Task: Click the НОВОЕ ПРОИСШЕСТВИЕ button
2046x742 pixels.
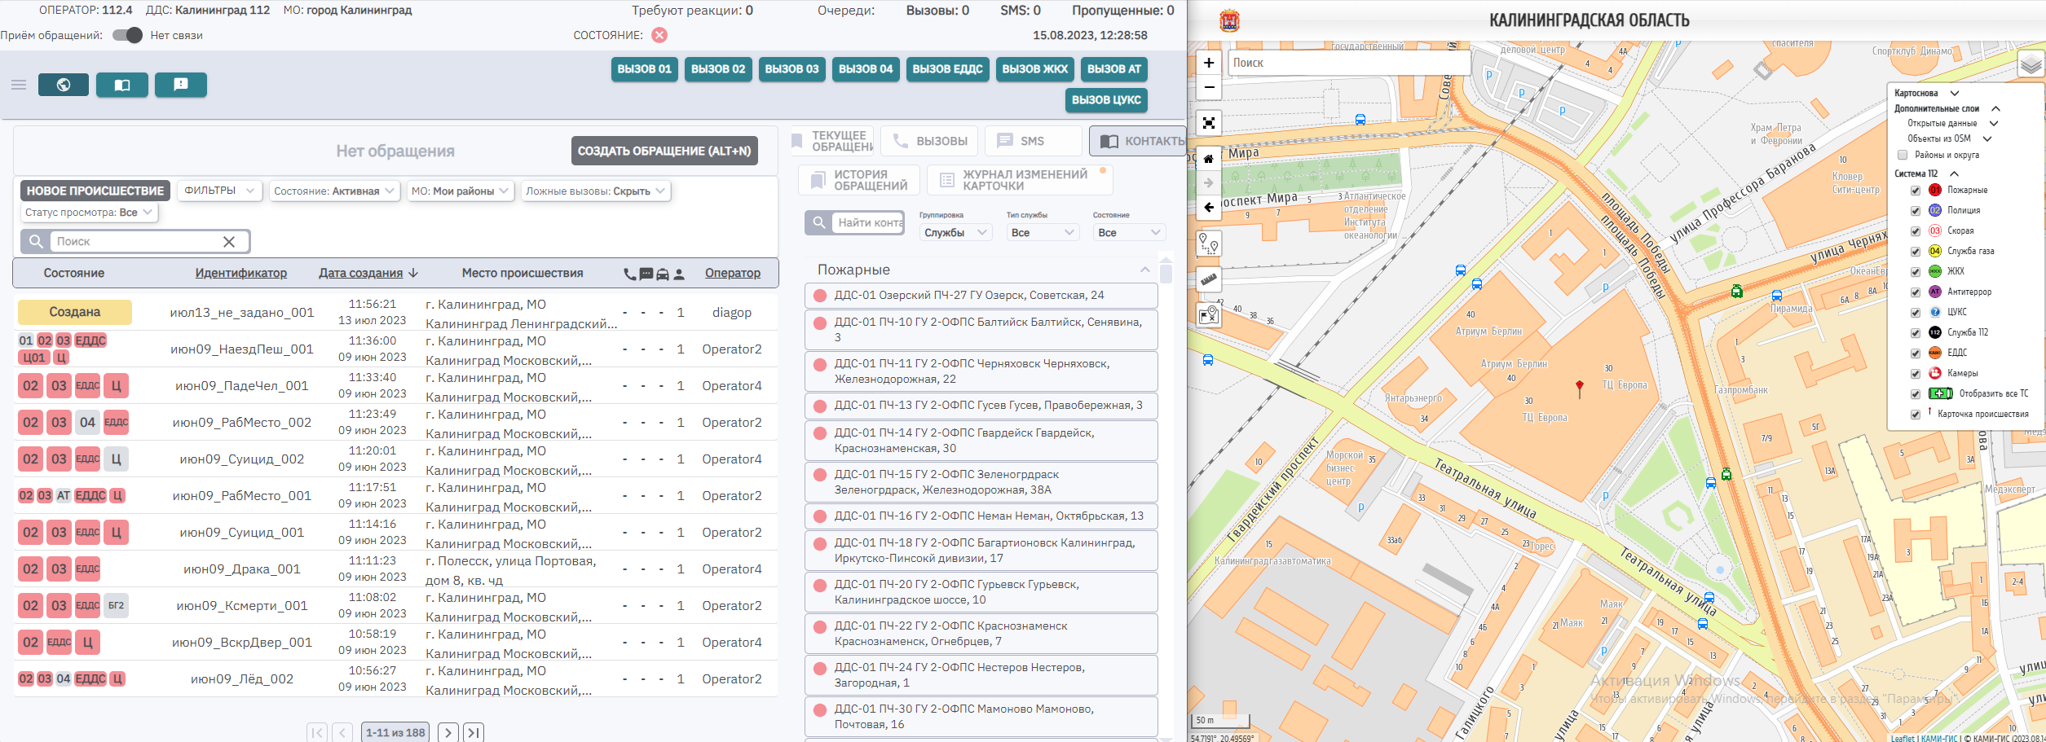Action: click(x=95, y=191)
